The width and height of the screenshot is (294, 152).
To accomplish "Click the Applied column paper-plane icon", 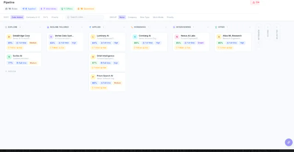I will [90, 27].
